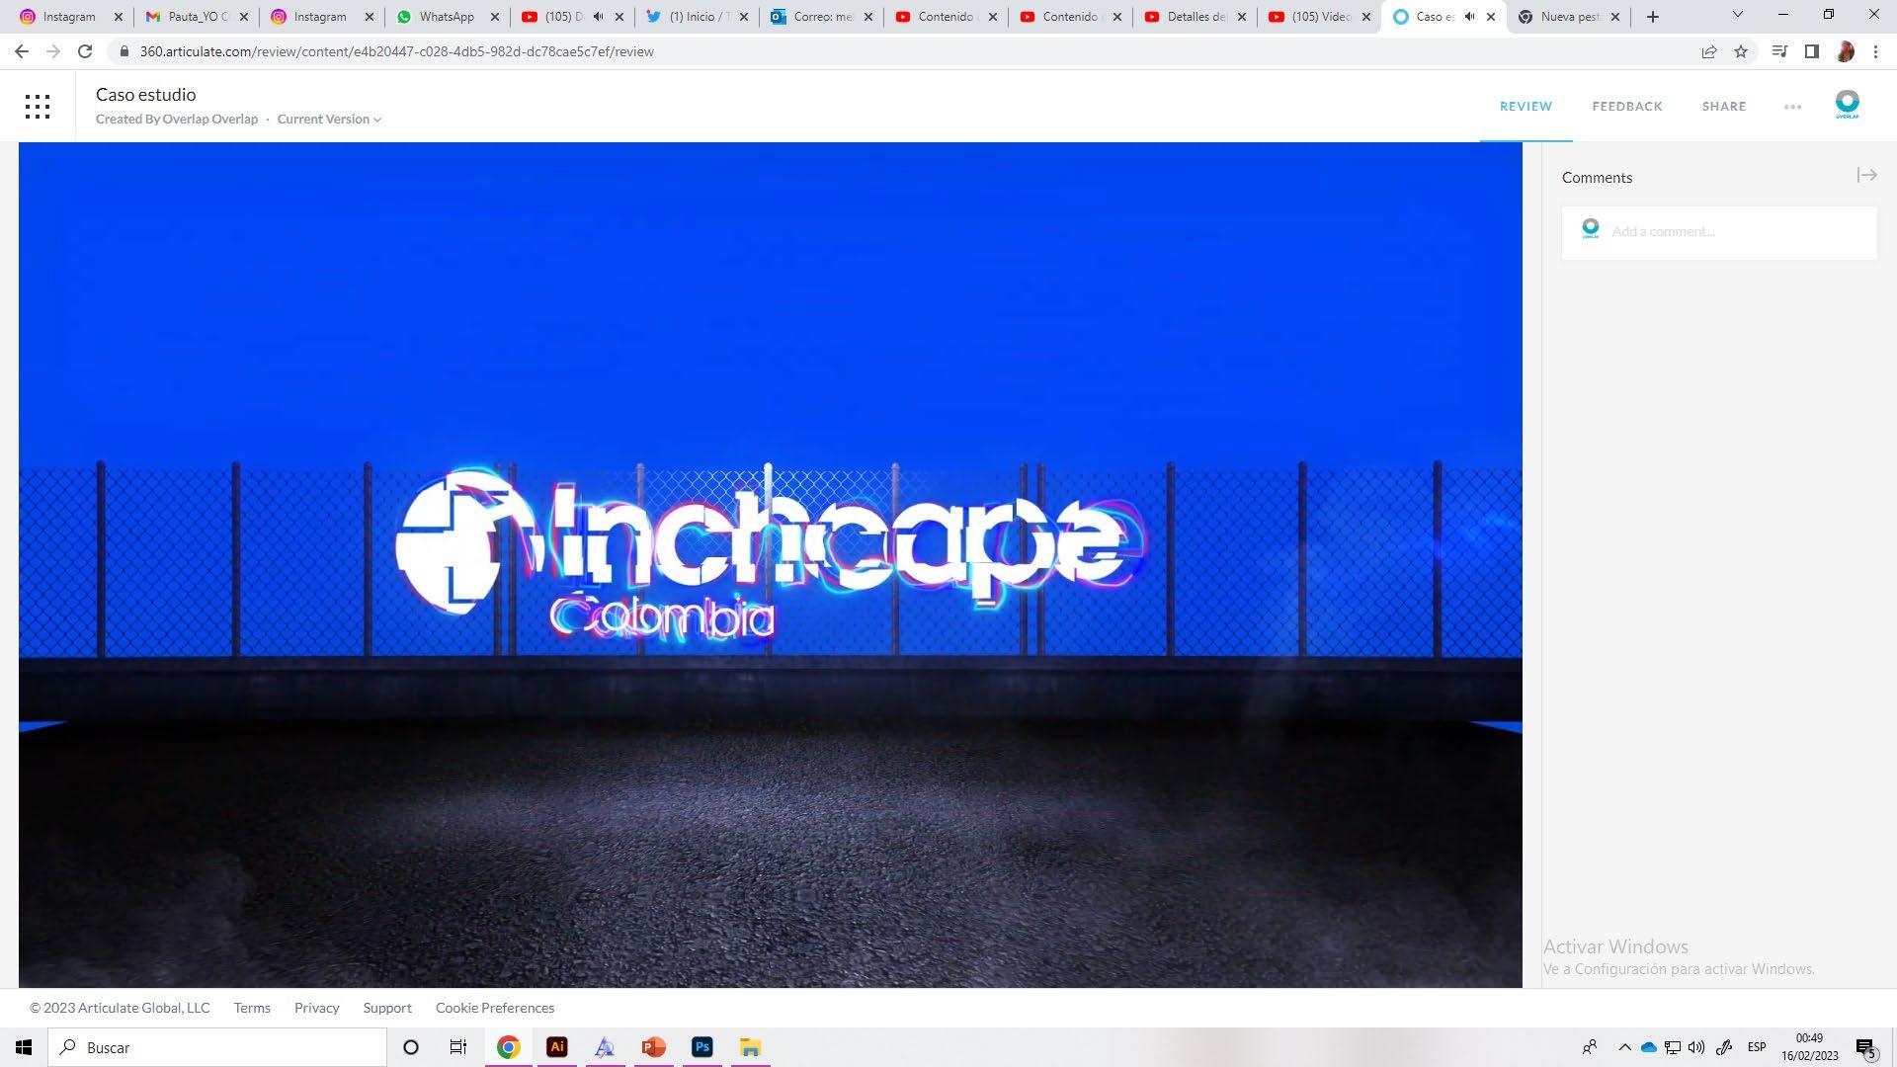Open the Privacy link in footer
The image size is (1897, 1067).
316,1008
